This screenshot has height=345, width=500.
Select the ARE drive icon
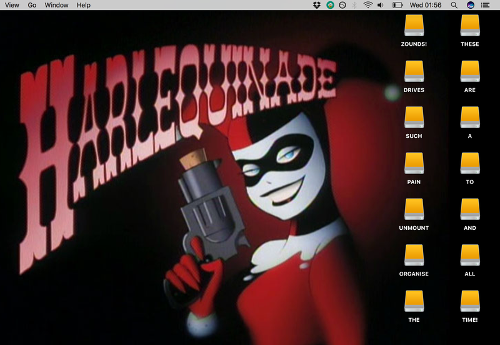[470, 71]
